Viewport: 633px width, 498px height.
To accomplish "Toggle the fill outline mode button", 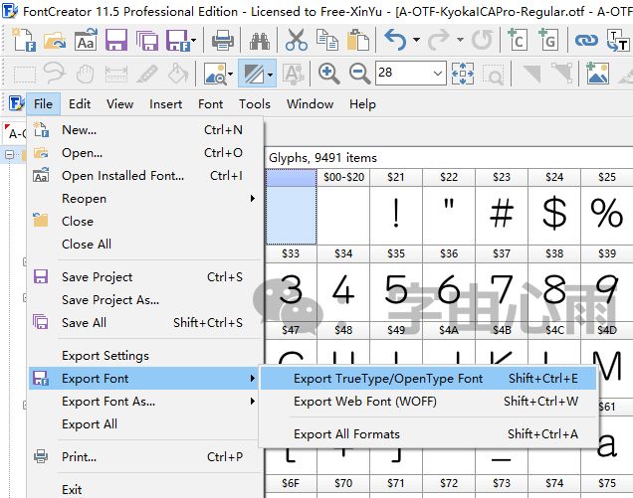I will click(x=253, y=74).
